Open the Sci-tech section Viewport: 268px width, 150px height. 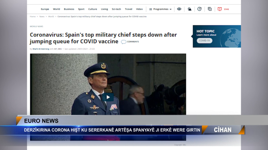click(116, 9)
